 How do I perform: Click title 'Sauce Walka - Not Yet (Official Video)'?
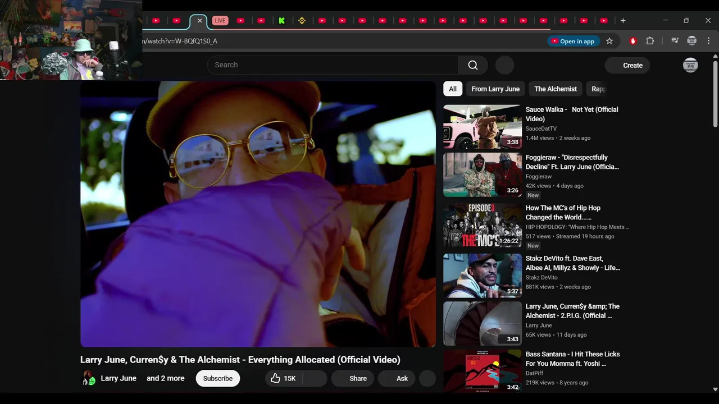click(572, 114)
